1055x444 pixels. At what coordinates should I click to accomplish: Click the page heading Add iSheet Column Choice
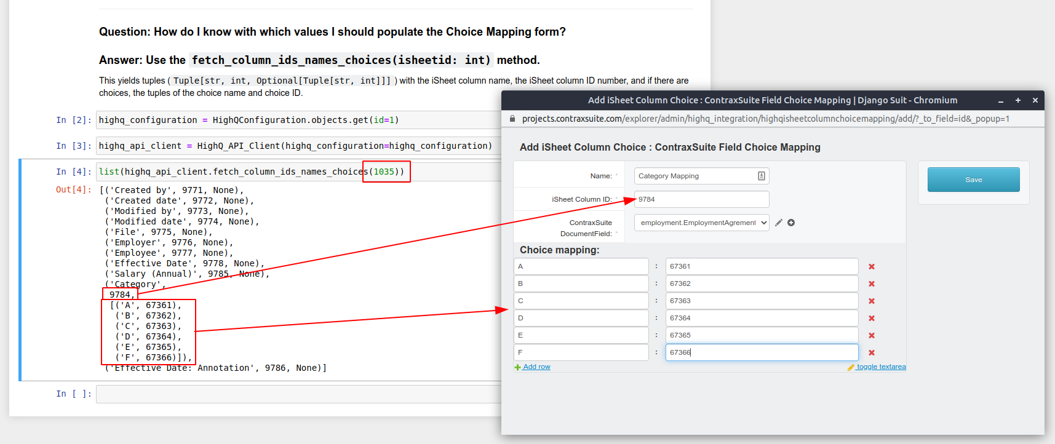[x=670, y=148]
